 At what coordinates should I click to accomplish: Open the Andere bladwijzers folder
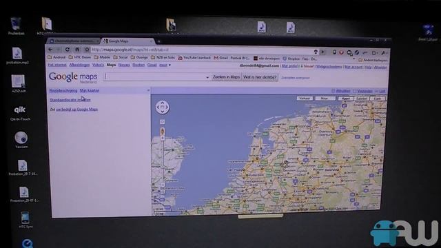point(373,60)
